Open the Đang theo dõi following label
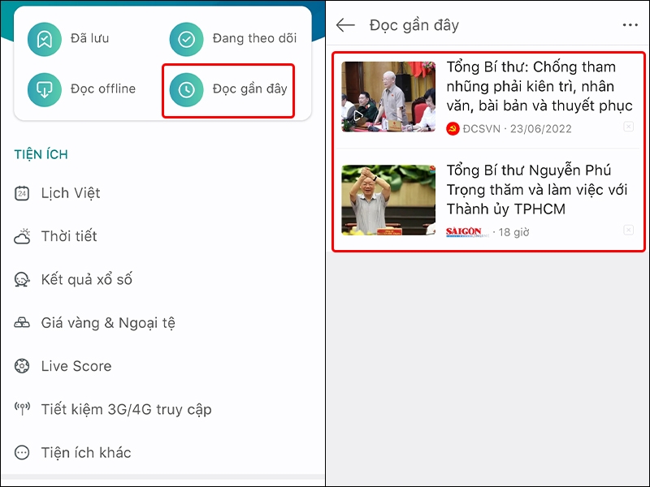Screen dimensions: 650x487 [254, 38]
